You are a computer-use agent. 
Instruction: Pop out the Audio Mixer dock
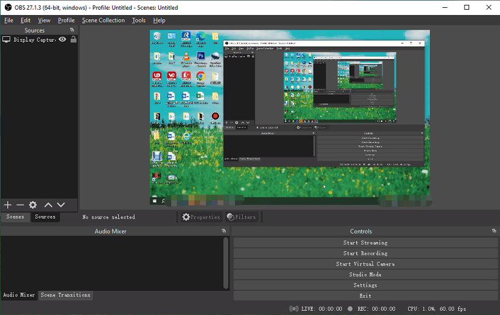[224, 231]
